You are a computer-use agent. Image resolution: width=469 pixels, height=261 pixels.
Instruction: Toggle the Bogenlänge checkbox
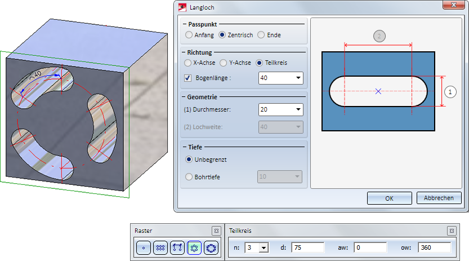point(187,78)
